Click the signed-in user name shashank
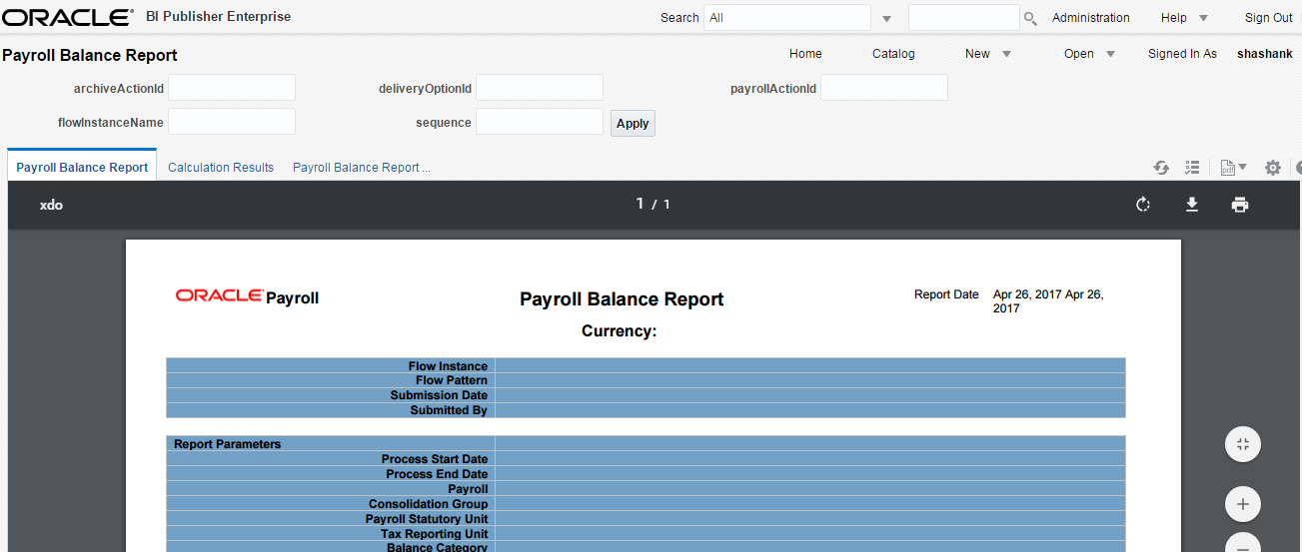The image size is (1302, 552). point(1265,54)
